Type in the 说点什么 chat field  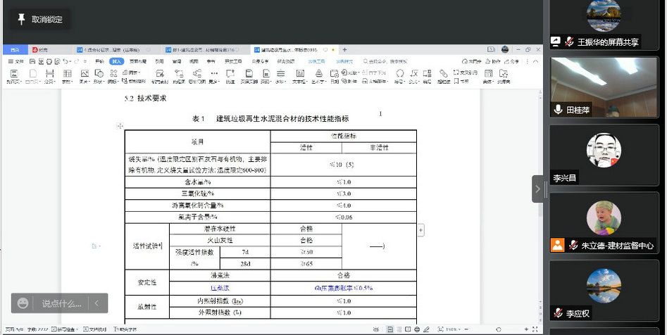point(61,303)
